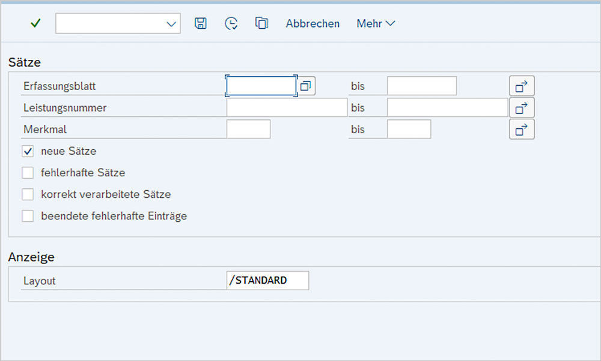Select beendete fehlerhafte Einträge

[x=28, y=216]
